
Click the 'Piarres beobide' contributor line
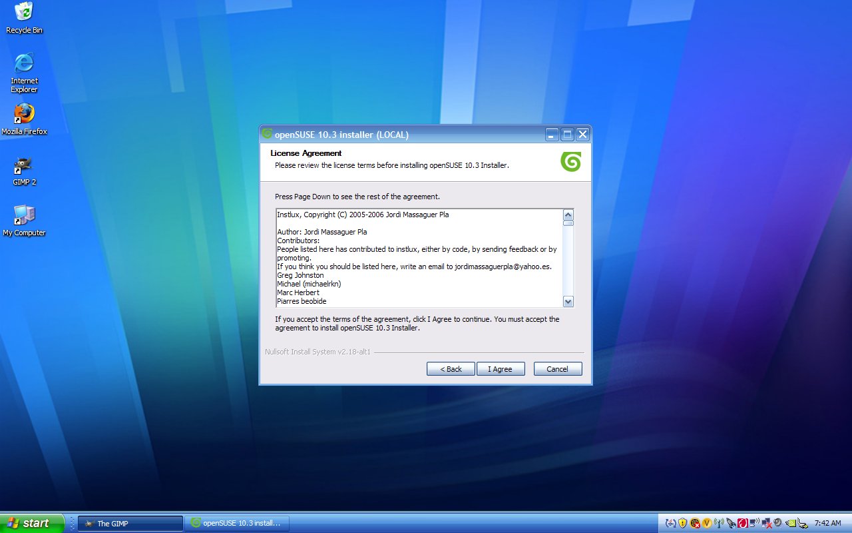pos(302,301)
